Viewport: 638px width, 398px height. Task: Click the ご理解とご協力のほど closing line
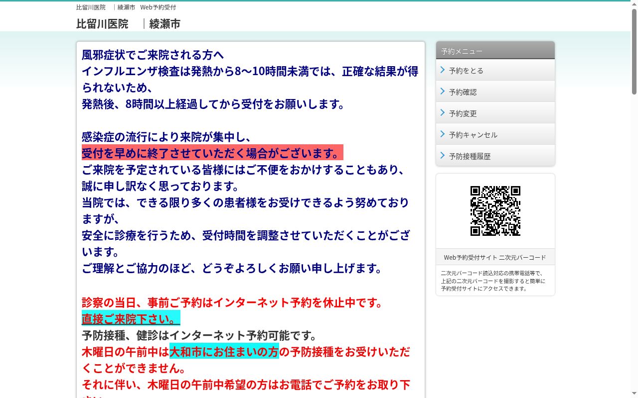[x=232, y=268]
